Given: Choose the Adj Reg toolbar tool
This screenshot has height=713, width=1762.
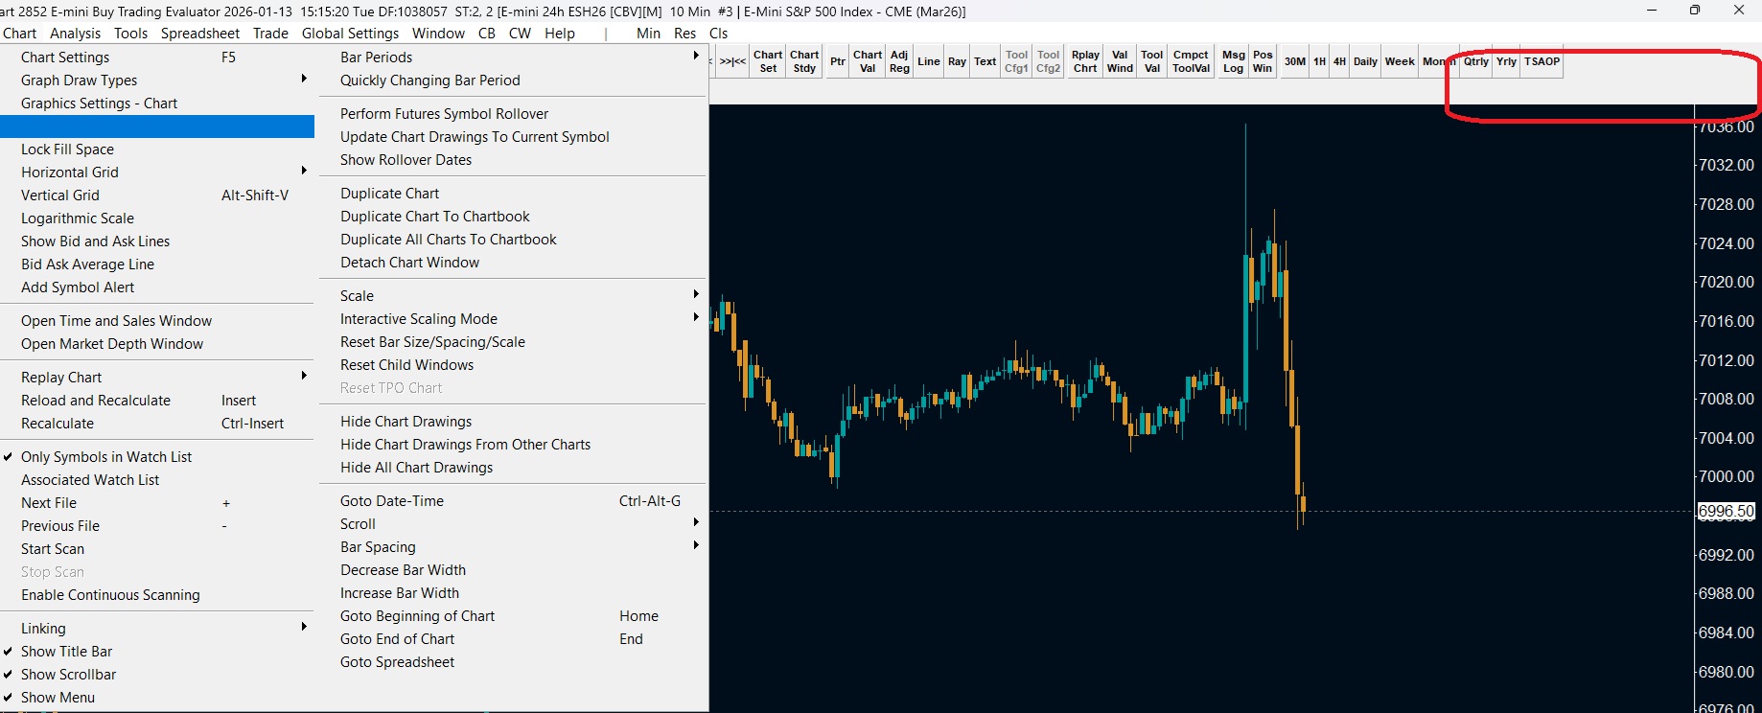Looking at the screenshot, I should (x=899, y=61).
